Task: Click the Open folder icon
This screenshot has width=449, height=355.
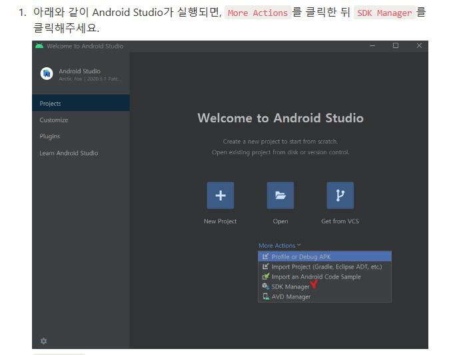Action: click(x=280, y=195)
